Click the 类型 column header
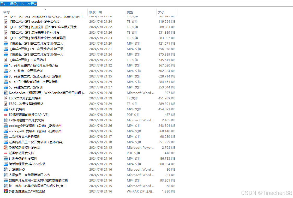Screen dimensions: 293x198 pos(130,12)
